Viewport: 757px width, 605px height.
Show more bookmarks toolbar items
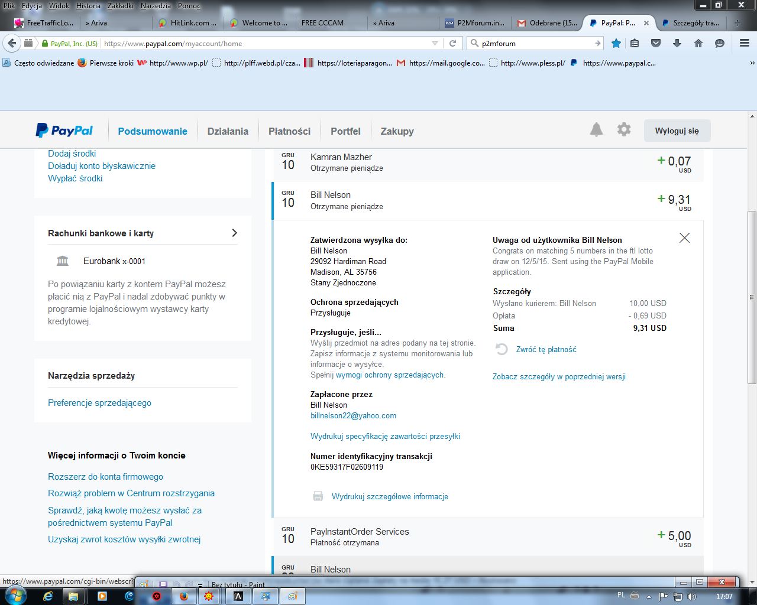click(x=752, y=63)
